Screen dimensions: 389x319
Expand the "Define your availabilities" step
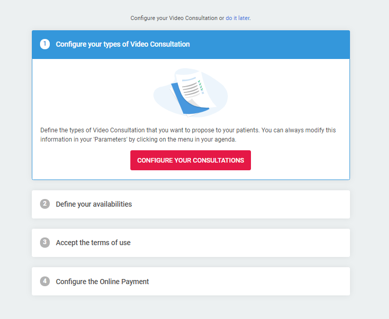point(191,204)
